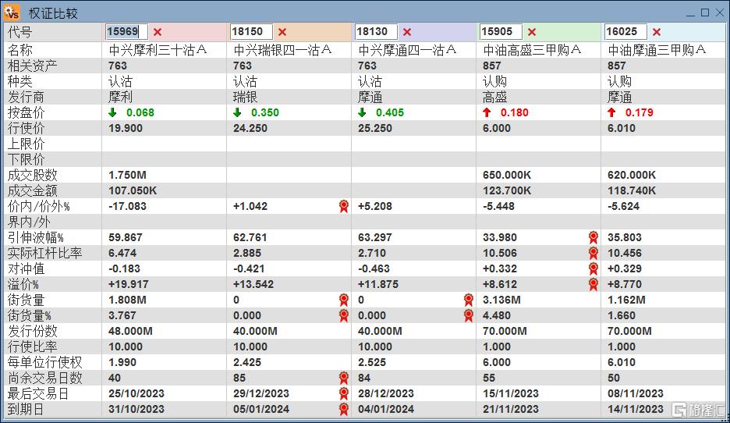Click the VS app icon in title bar
The image size is (730, 423).
pos(11,12)
